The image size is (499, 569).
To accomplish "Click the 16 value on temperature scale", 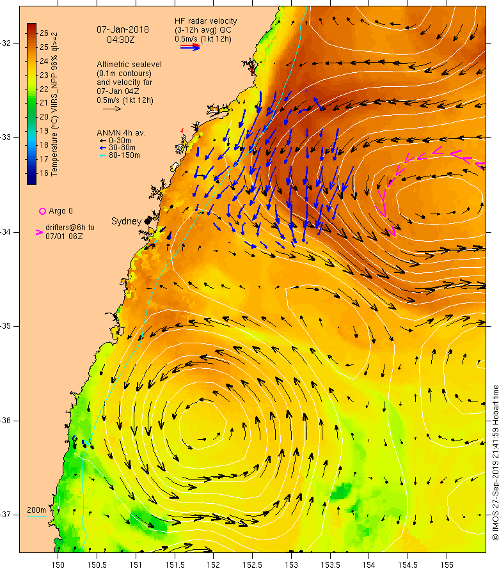I will [44, 173].
